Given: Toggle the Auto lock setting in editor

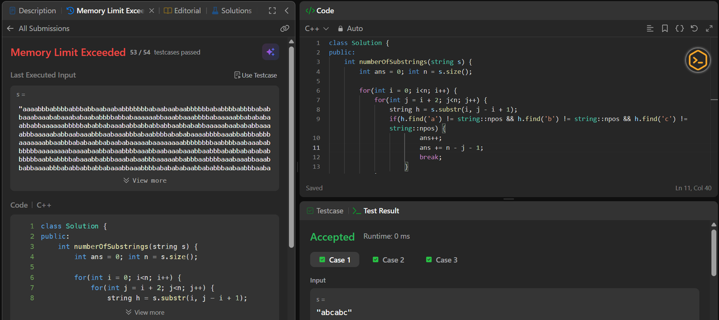Looking at the screenshot, I should (x=351, y=28).
